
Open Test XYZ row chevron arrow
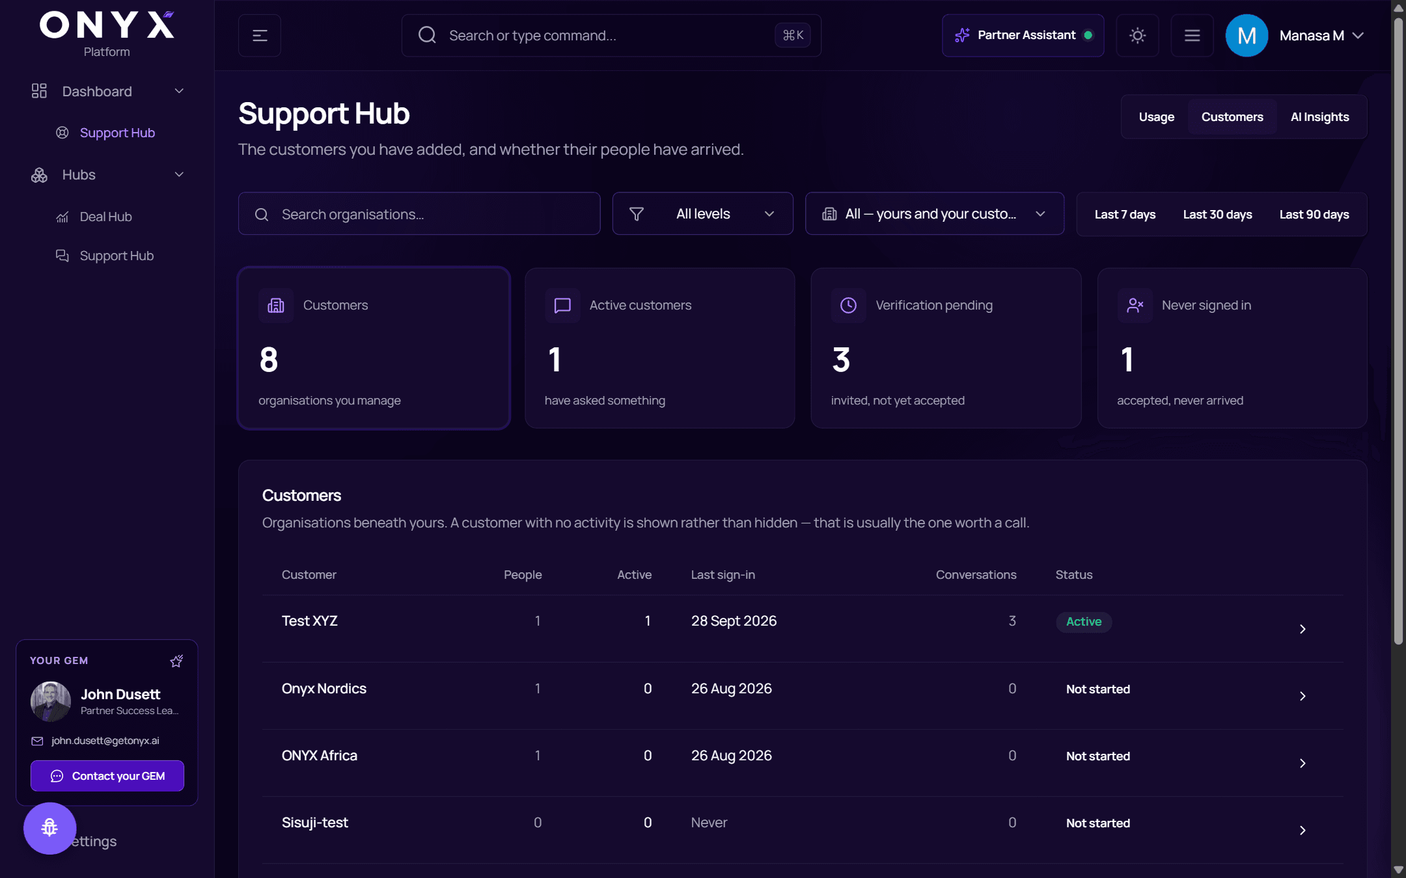(1303, 629)
